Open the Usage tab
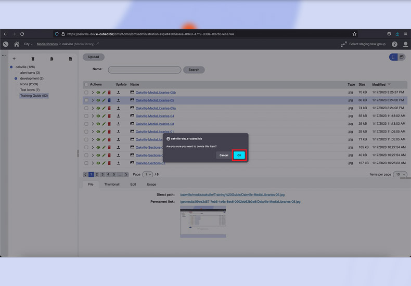The width and height of the screenshot is (411, 286). click(x=151, y=184)
